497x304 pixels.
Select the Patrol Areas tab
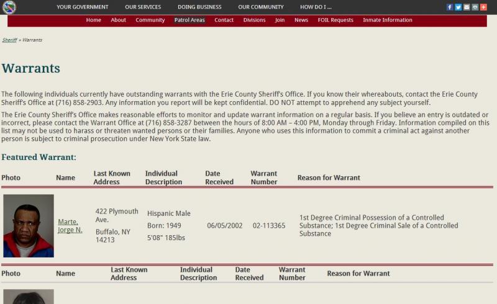coord(189,20)
